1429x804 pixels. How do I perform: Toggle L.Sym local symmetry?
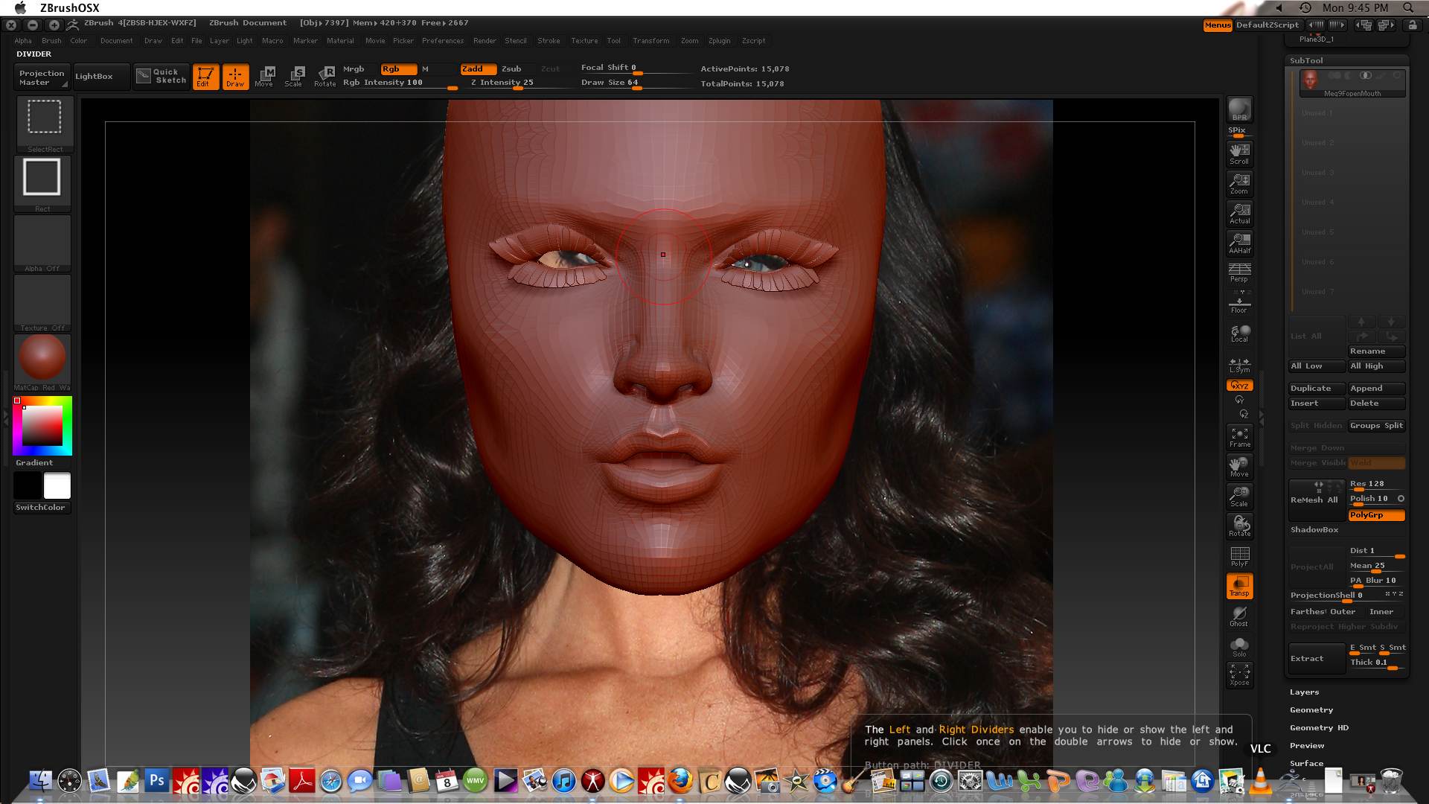pyautogui.click(x=1239, y=364)
